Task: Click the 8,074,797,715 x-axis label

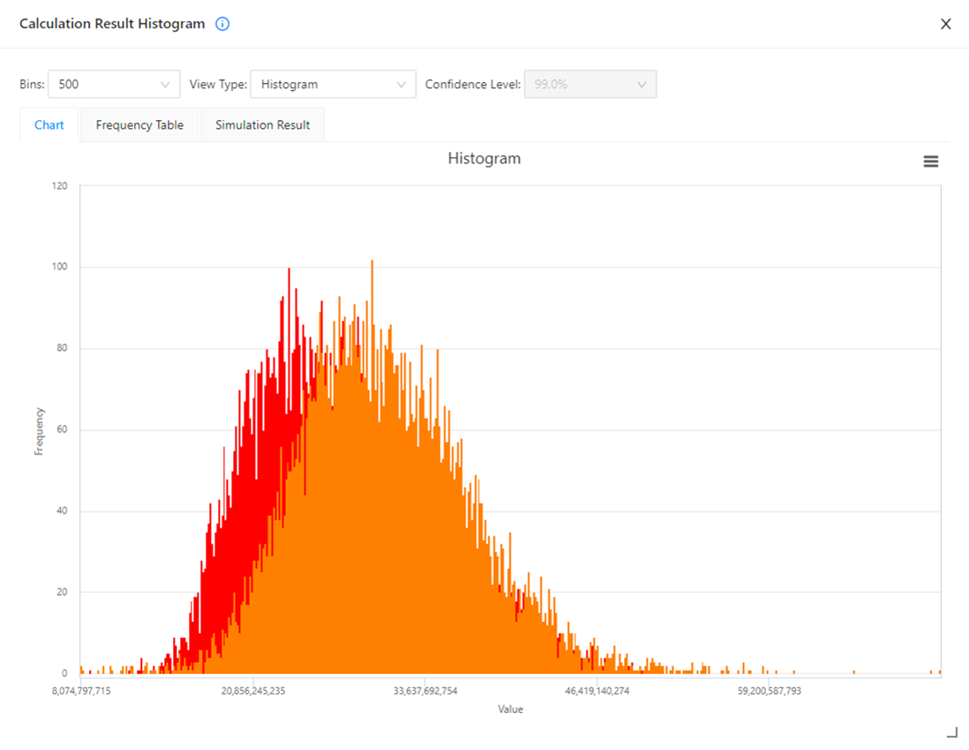Action: pos(81,691)
